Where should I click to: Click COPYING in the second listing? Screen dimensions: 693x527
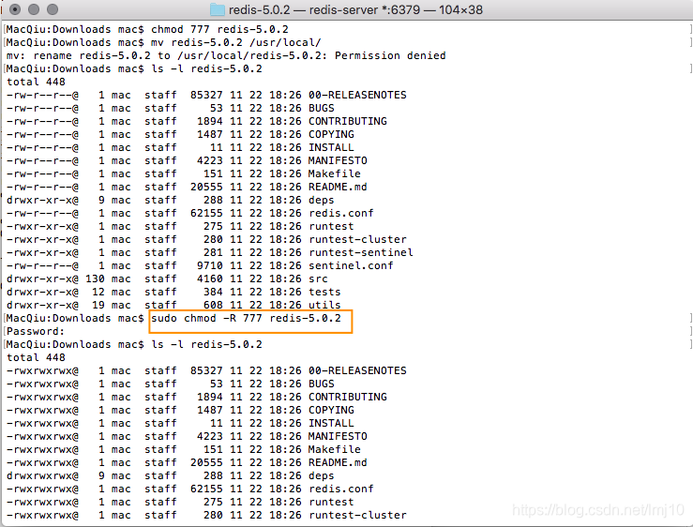coord(331,411)
